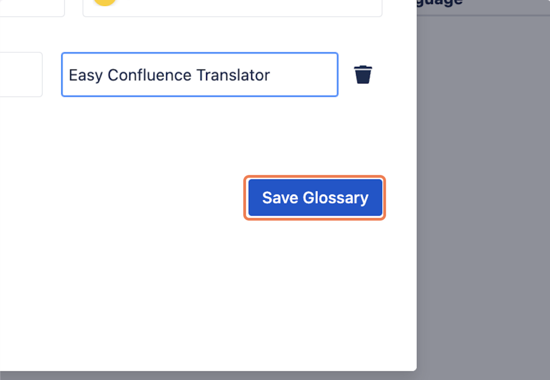Click white gap between input field and trash icon
Image resolution: width=550 pixels, height=380 pixels.
tap(346, 75)
